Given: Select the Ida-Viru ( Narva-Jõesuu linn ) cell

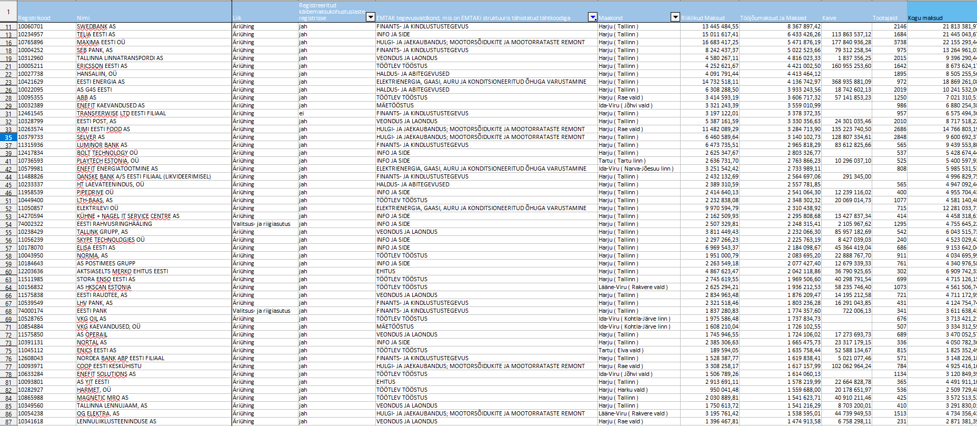Looking at the screenshot, I should 636,169.
